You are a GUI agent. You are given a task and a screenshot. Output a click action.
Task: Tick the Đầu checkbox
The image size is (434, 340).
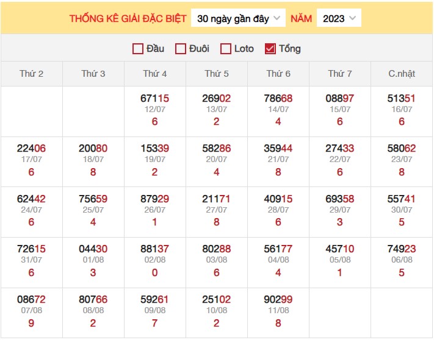pos(138,49)
